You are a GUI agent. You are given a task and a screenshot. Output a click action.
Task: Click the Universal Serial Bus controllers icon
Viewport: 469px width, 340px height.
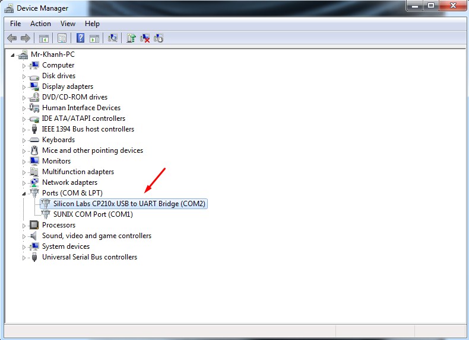(x=34, y=257)
